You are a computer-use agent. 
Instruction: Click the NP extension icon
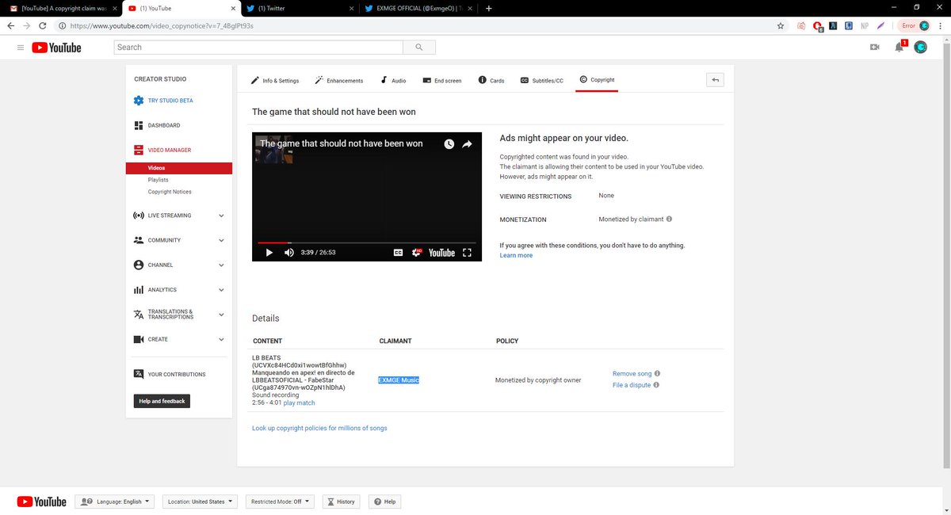coord(865,25)
